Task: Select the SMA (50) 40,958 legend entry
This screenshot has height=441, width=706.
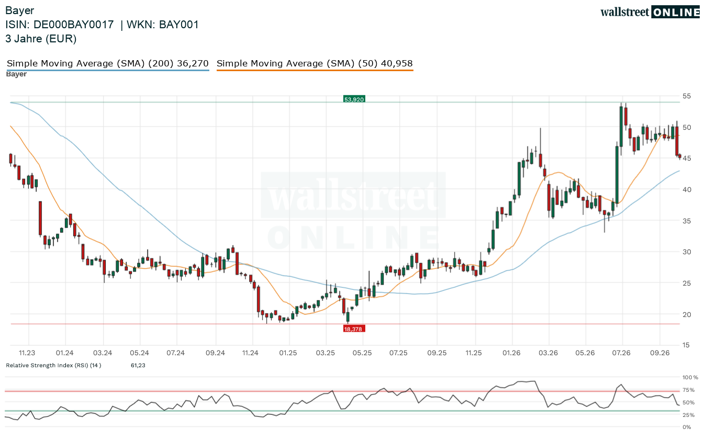Action: pos(315,64)
